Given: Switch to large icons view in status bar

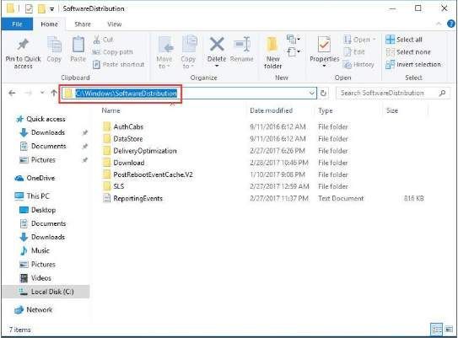Looking at the screenshot, I should (x=450, y=330).
